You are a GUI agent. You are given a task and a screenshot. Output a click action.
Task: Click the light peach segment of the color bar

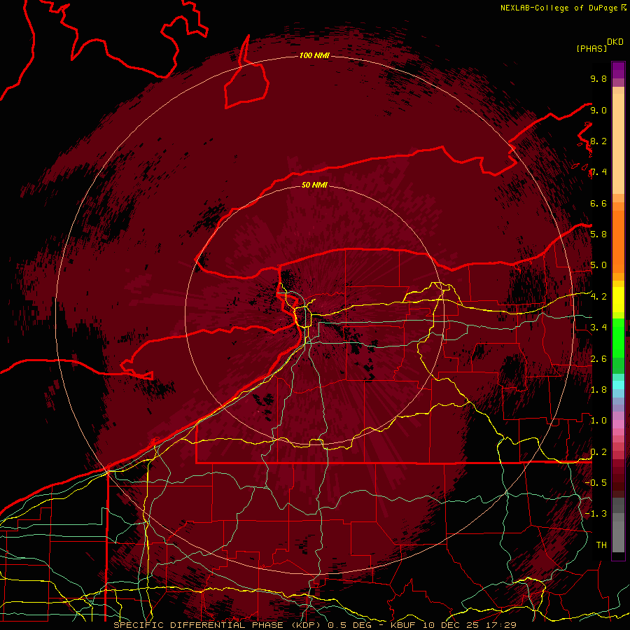[x=618, y=145]
